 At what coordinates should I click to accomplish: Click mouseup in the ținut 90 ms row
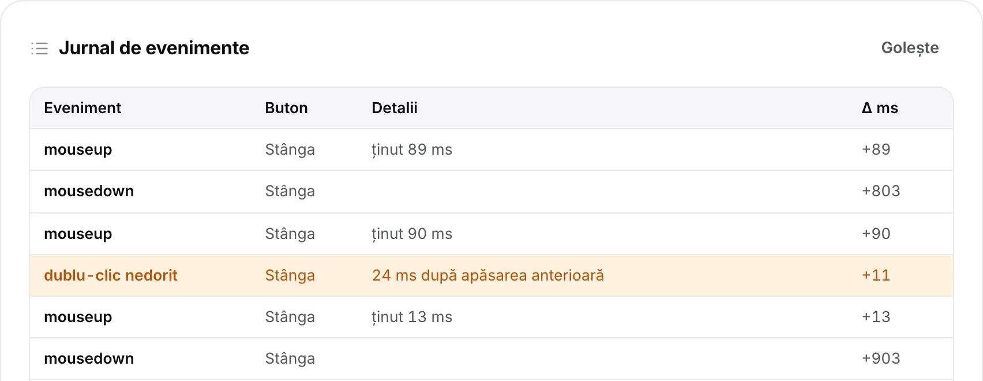(78, 234)
